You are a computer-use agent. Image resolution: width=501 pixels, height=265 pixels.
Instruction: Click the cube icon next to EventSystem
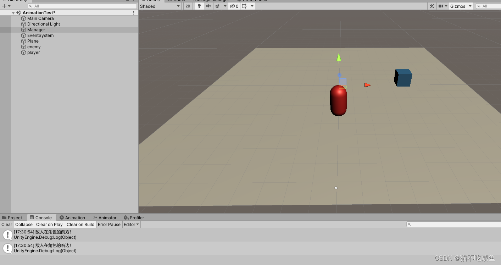(24, 35)
